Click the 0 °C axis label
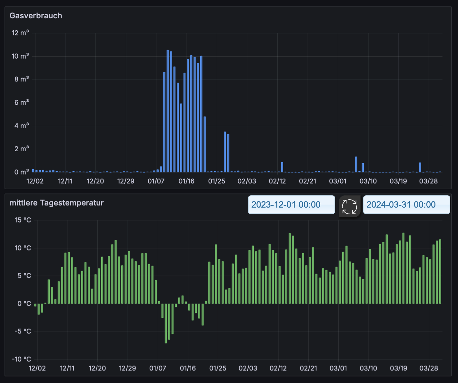The image size is (458, 383). pos(24,304)
